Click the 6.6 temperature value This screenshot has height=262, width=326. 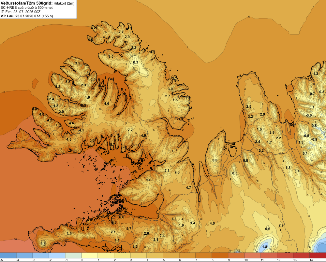(122, 217)
